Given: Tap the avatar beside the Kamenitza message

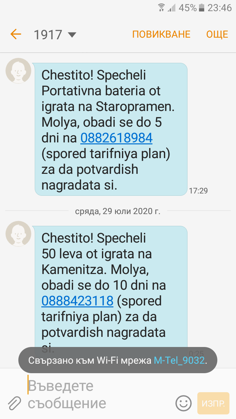Looking at the screenshot, I should click(18, 233).
